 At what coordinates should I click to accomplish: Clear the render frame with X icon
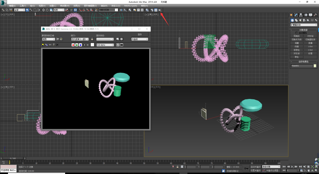[57, 44]
